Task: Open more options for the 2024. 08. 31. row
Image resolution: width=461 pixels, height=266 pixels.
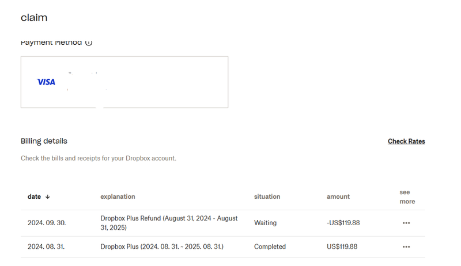Action: point(406,247)
